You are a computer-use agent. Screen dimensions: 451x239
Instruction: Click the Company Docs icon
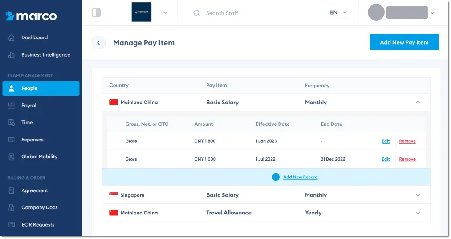point(11,208)
